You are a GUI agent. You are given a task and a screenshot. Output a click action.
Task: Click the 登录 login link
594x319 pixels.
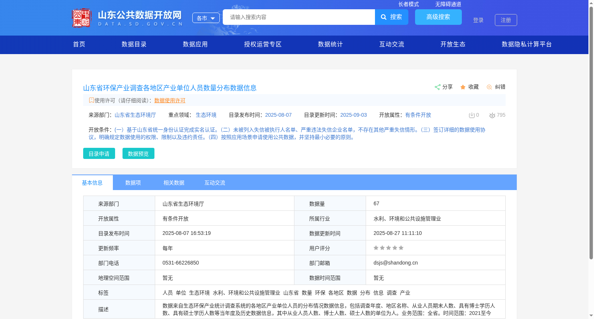pyautogui.click(x=478, y=20)
